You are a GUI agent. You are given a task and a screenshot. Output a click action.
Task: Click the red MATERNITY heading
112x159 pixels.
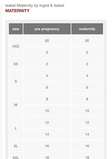coord(17,11)
